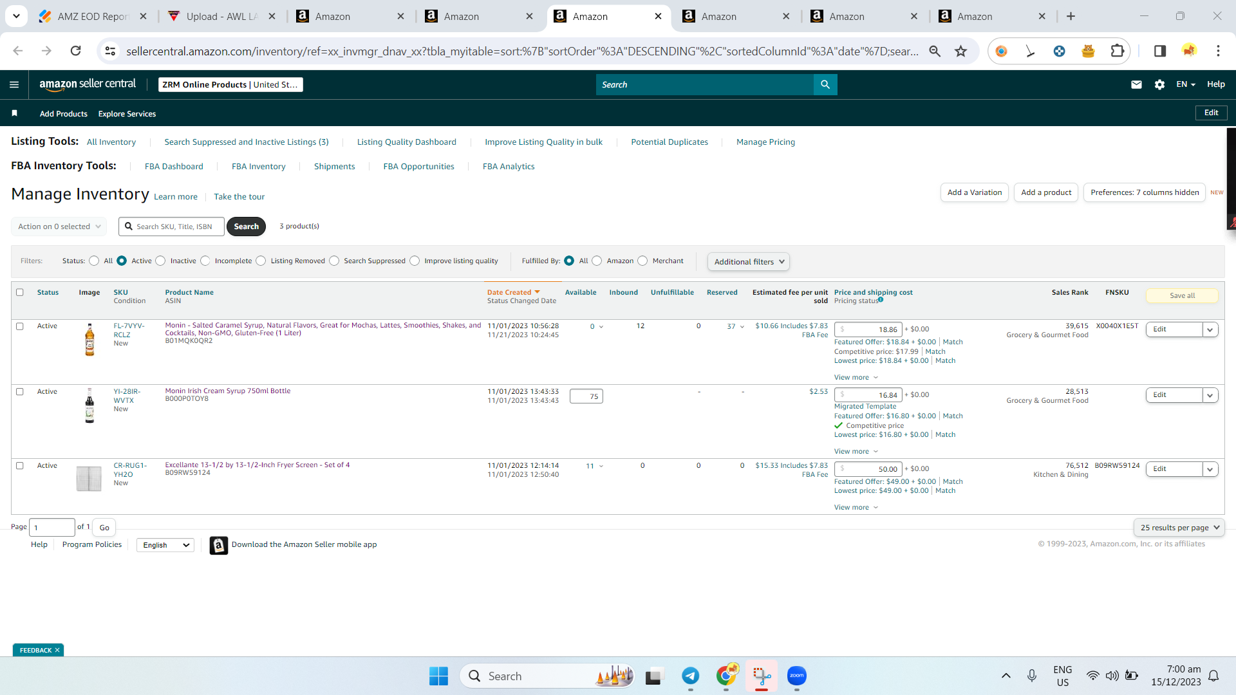Open Edit dropdown arrow for Salted Caramel Syrup
The width and height of the screenshot is (1236, 695).
coord(1210,329)
